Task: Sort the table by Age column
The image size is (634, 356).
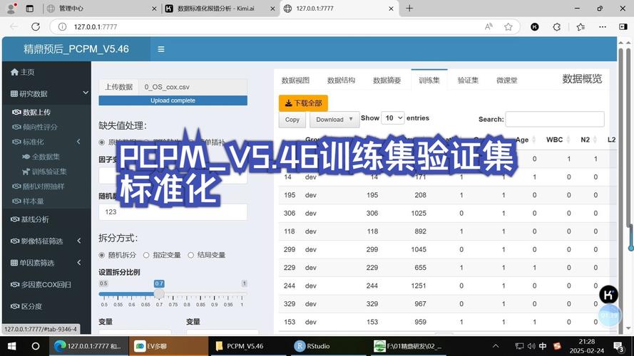Action: coord(525,140)
